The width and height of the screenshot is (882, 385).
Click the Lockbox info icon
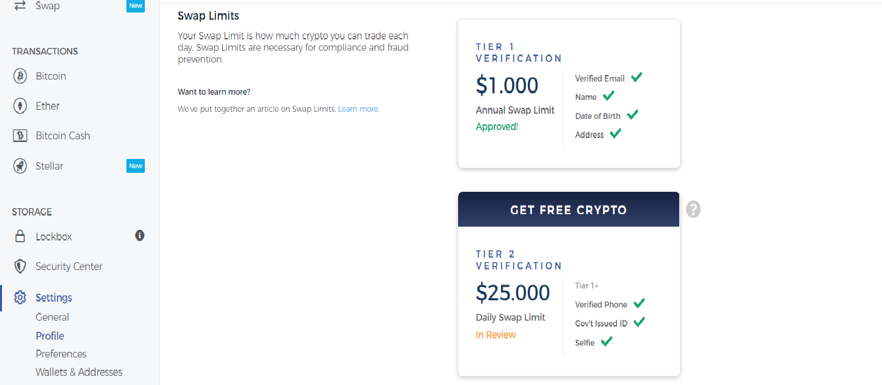click(140, 235)
